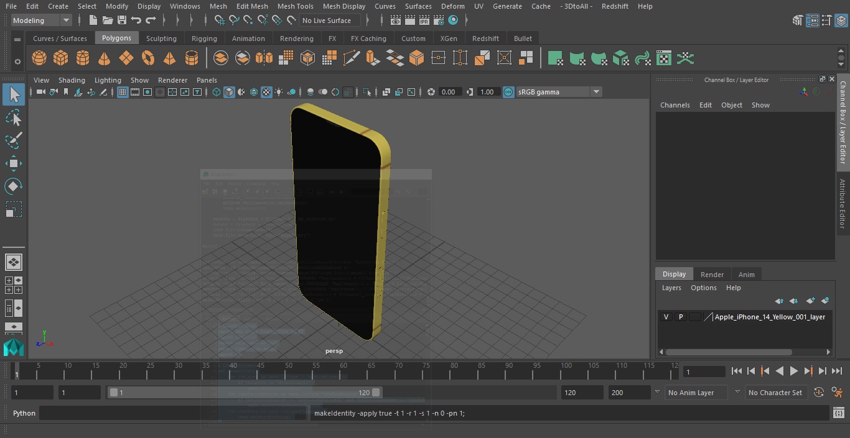Image resolution: width=850 pixels, height=438 pixels.
Task: Undo using the status line arrow
Action: [x=136, y=21]
